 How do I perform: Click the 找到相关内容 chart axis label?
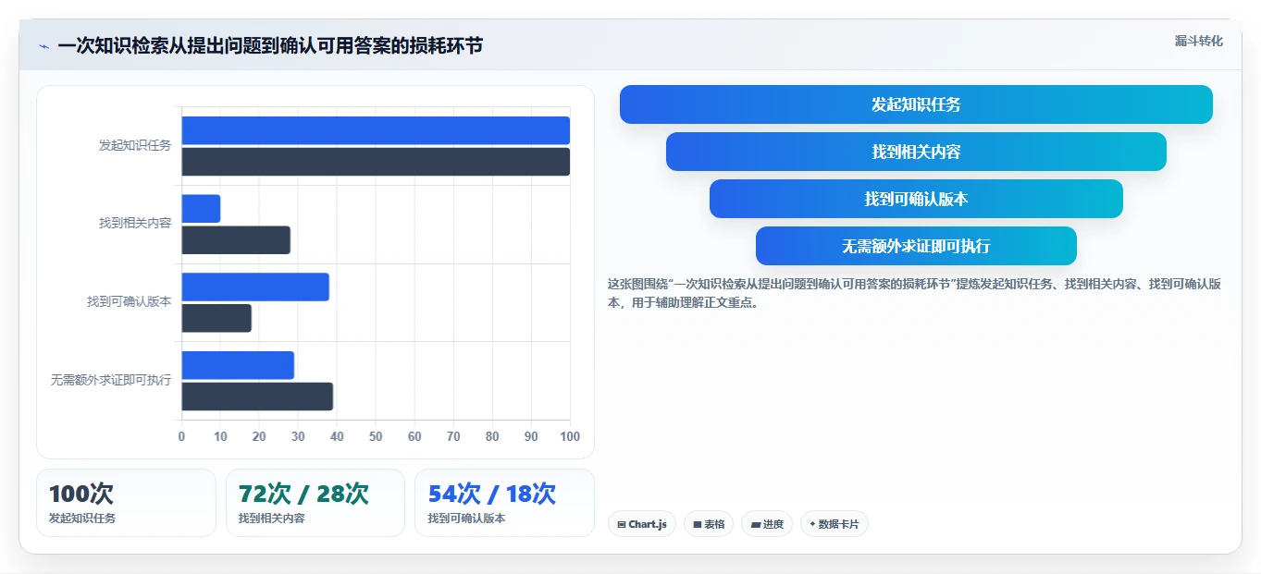pos(135,223)
